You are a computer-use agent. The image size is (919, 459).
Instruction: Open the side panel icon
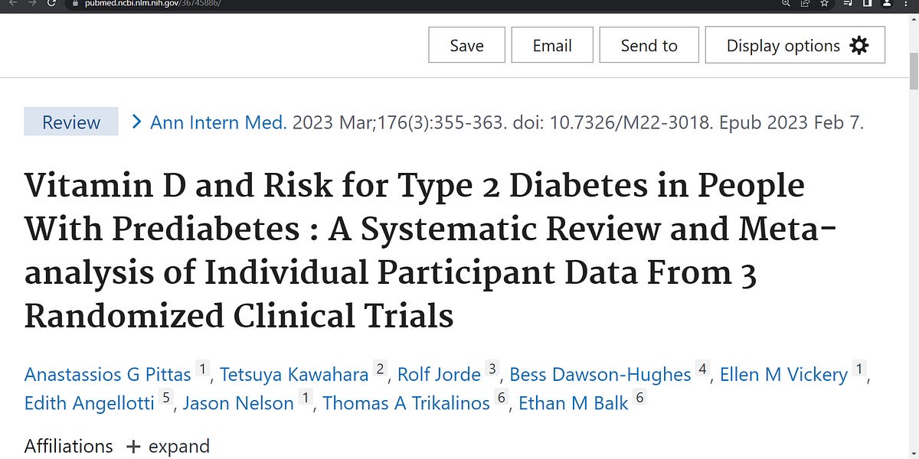click(868, 4)
